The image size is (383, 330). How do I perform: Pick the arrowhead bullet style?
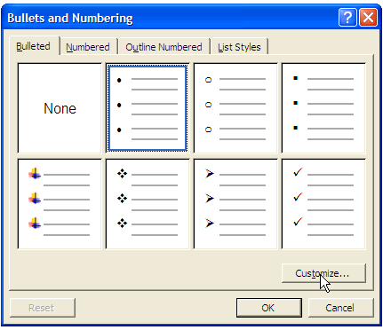point(235,204)
